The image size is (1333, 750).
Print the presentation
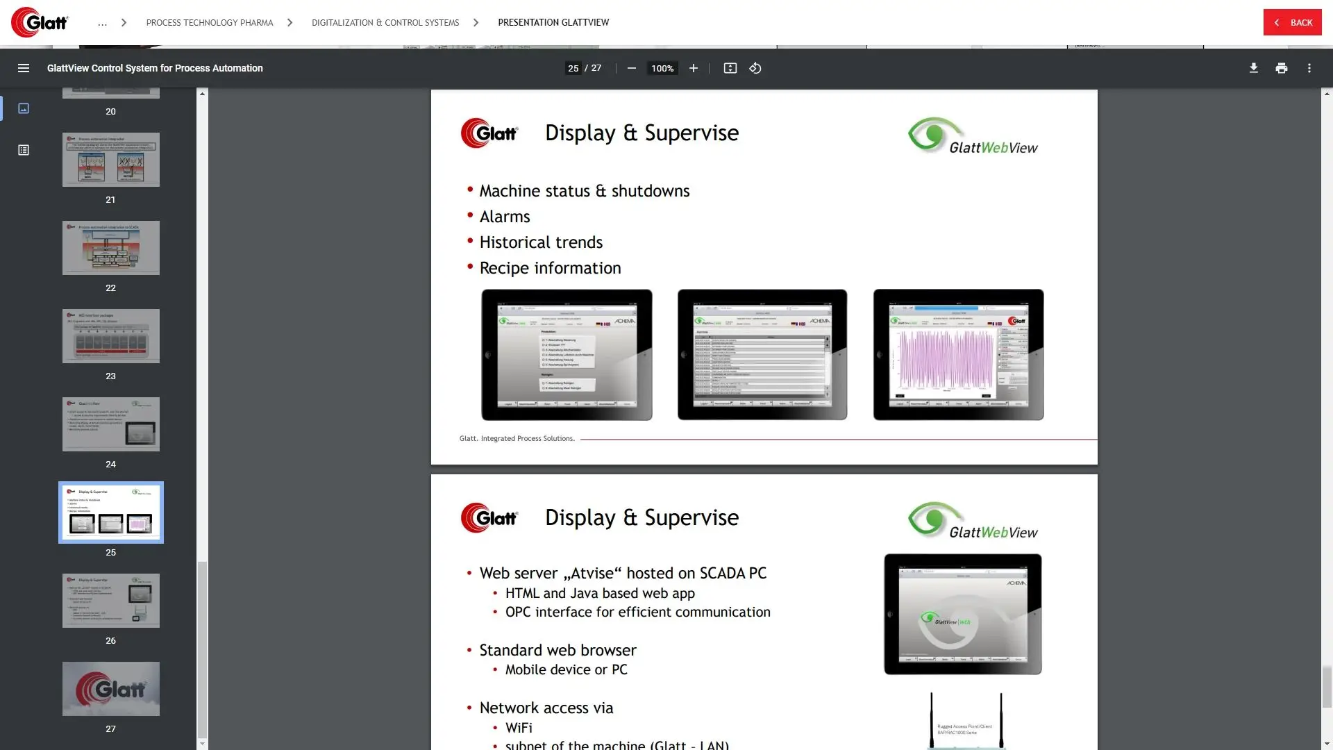[1281, 68]
